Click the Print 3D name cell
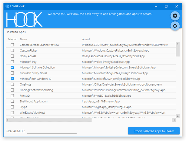 (x=25, y=96)
